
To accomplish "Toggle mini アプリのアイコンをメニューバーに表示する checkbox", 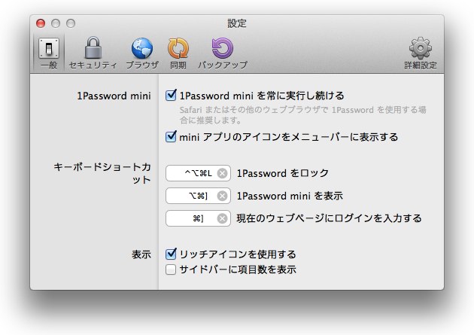I will click(171, 137).
